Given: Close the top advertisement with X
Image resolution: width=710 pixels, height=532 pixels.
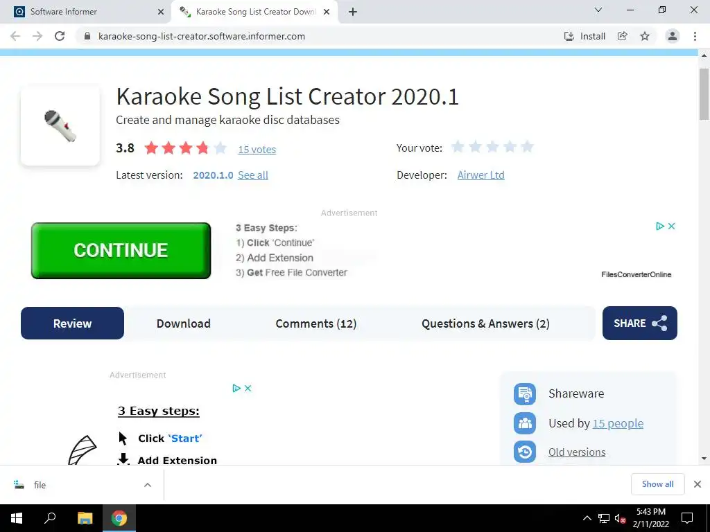Looking at the screenshot, I should [671, 227].
